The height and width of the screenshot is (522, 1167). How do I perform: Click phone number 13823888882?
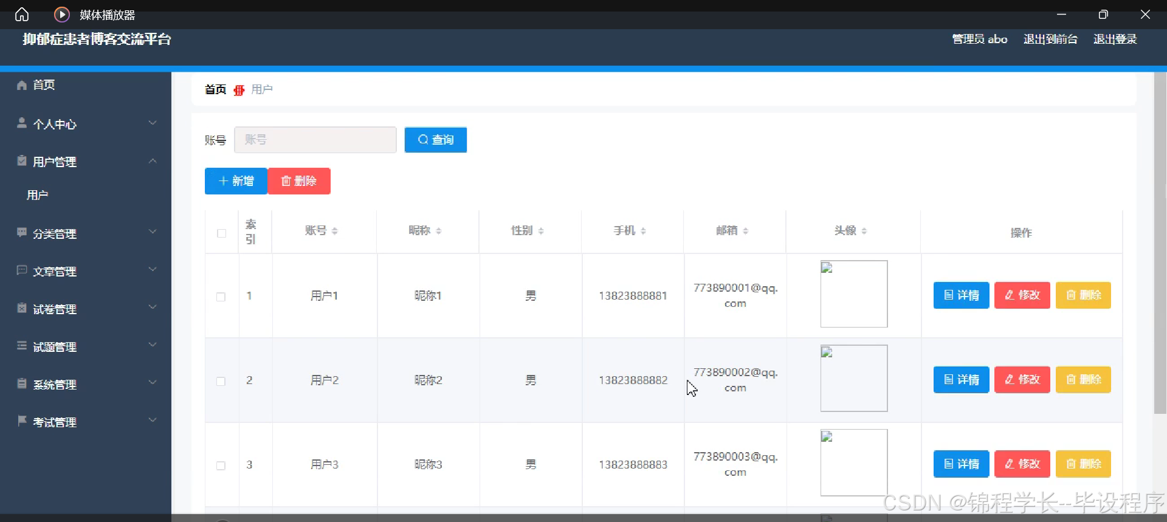[x=633, y=380]
